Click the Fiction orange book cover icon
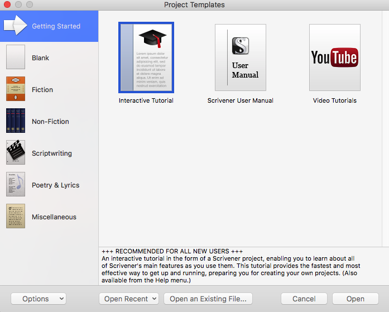The width and height of the screenshot is (389, 312). (x=16, y=89)
